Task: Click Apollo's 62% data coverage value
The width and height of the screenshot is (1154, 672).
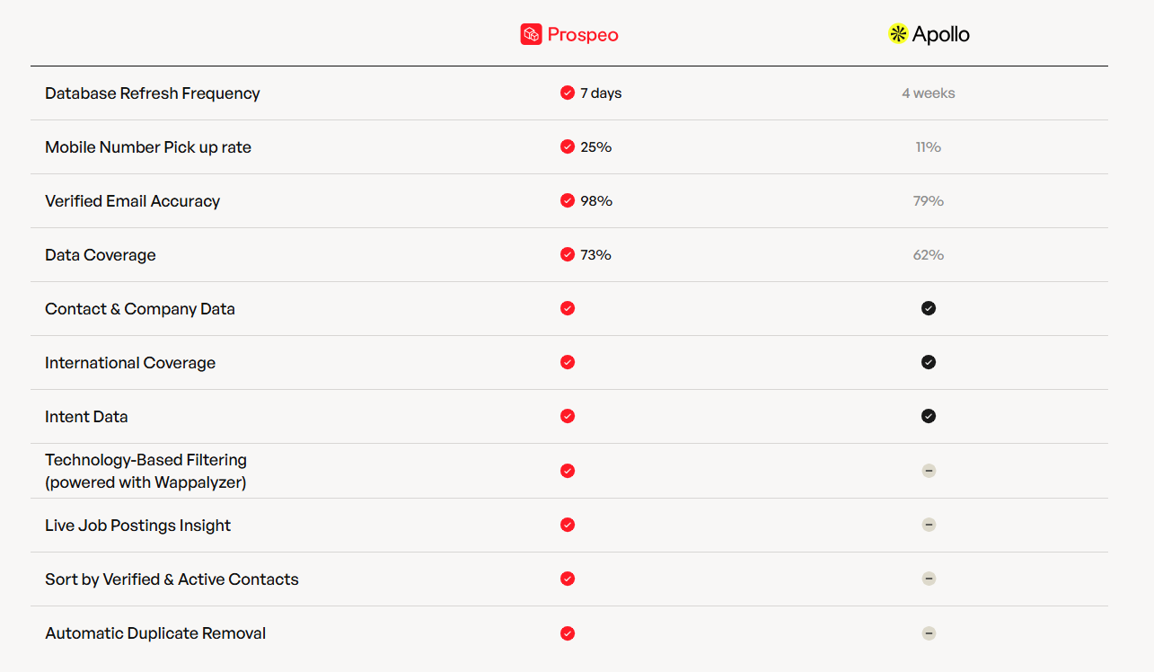Action: pos(929,255)
